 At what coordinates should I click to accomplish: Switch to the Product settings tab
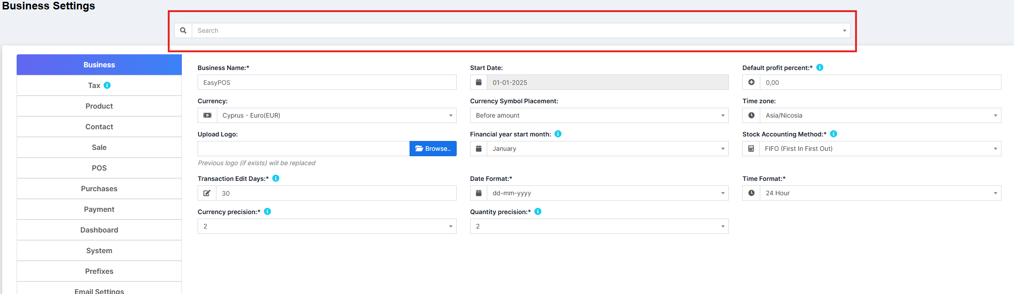[x=99, y=106]
